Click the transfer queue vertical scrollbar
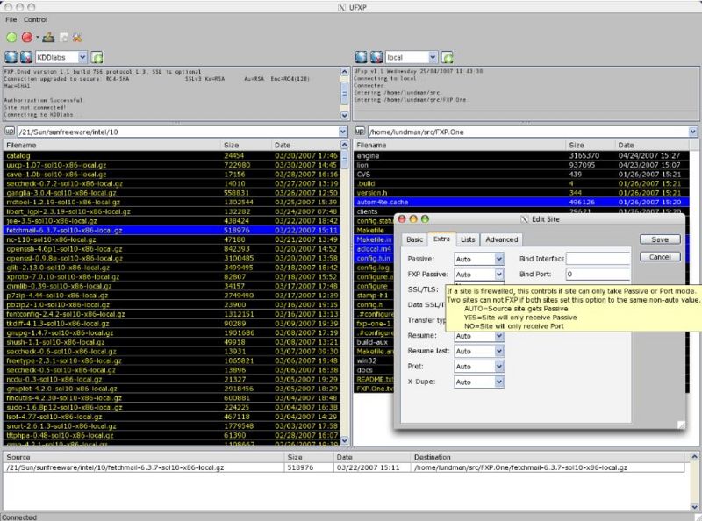702x521 pixels. pos(694,482)
